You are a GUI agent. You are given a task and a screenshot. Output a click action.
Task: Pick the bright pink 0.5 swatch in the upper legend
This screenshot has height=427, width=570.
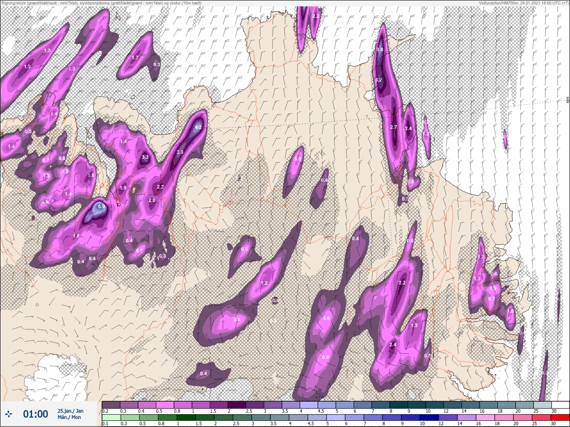165,405
